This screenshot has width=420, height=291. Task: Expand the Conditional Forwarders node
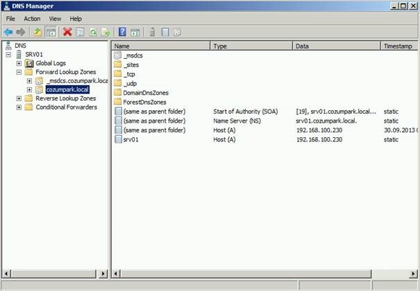coord(19,107)
